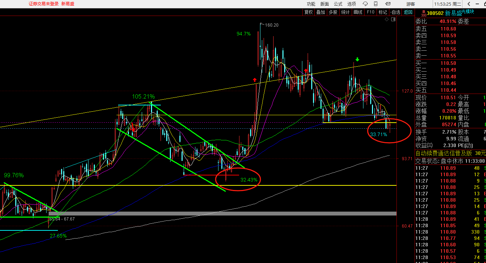
Task: Click the 叠加 overlay toolbar button
Action: [x=320, y=12]
